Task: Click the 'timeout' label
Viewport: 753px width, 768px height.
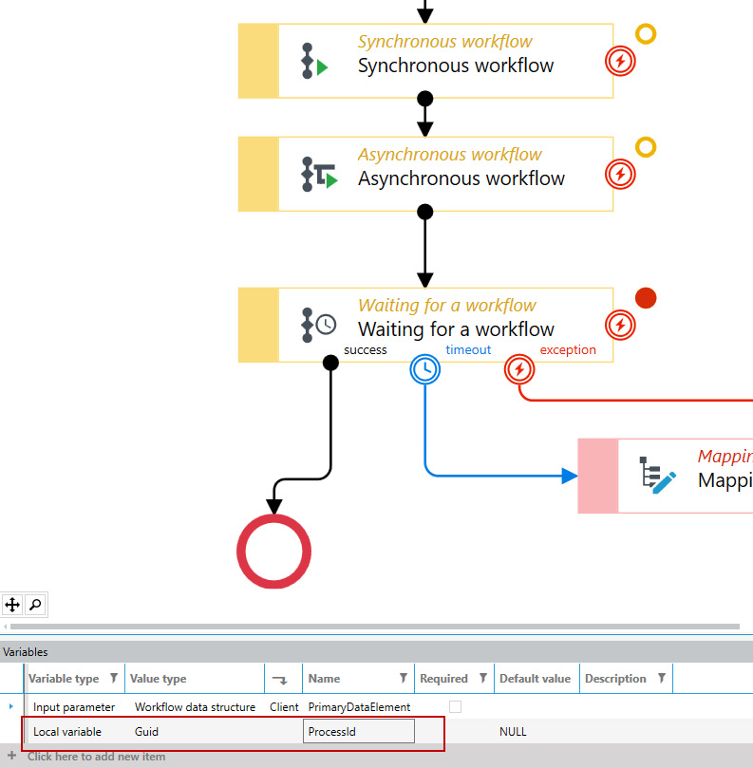Action: click(468, 349)
